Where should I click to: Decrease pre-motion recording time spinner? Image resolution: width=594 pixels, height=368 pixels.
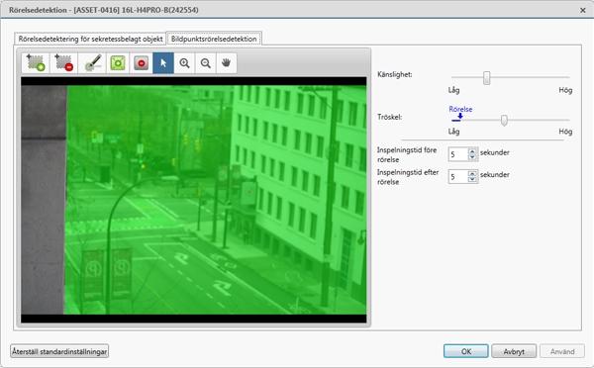coord(472,157)
